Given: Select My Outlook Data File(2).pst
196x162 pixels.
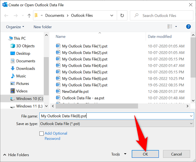Looking at the screenshot, I should click(85, 52).
